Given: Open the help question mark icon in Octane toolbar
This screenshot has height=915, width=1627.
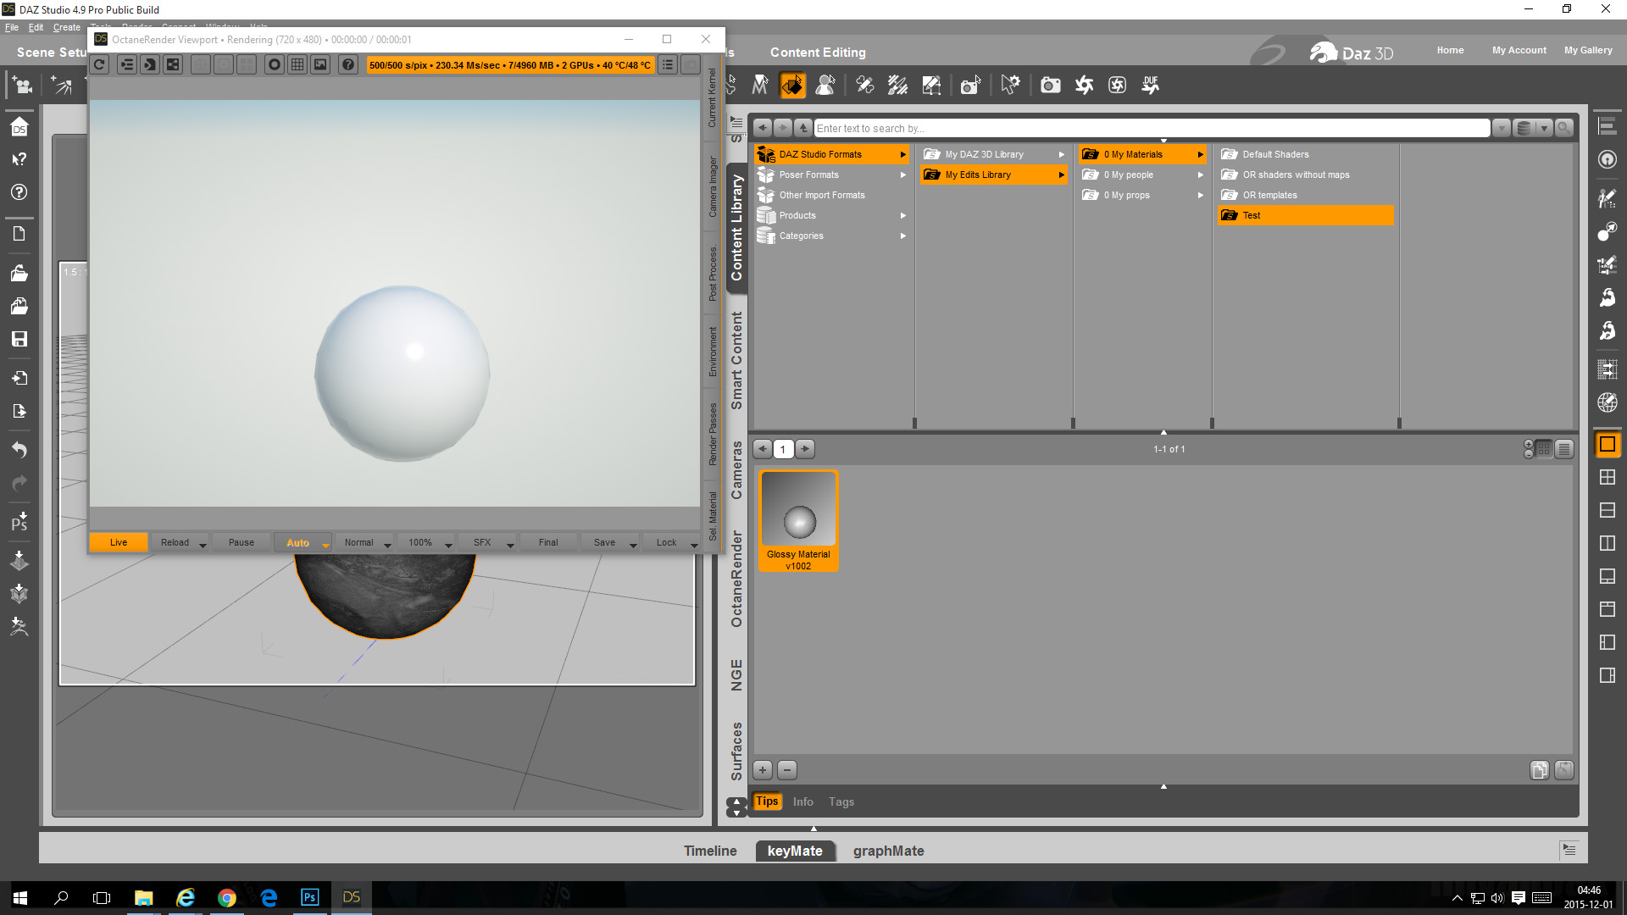Looking at the screenshot, I should pyautogui.click(x=347, y=65).
